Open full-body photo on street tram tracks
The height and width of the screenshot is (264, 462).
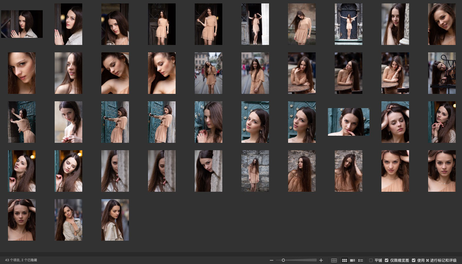[208, 73]
